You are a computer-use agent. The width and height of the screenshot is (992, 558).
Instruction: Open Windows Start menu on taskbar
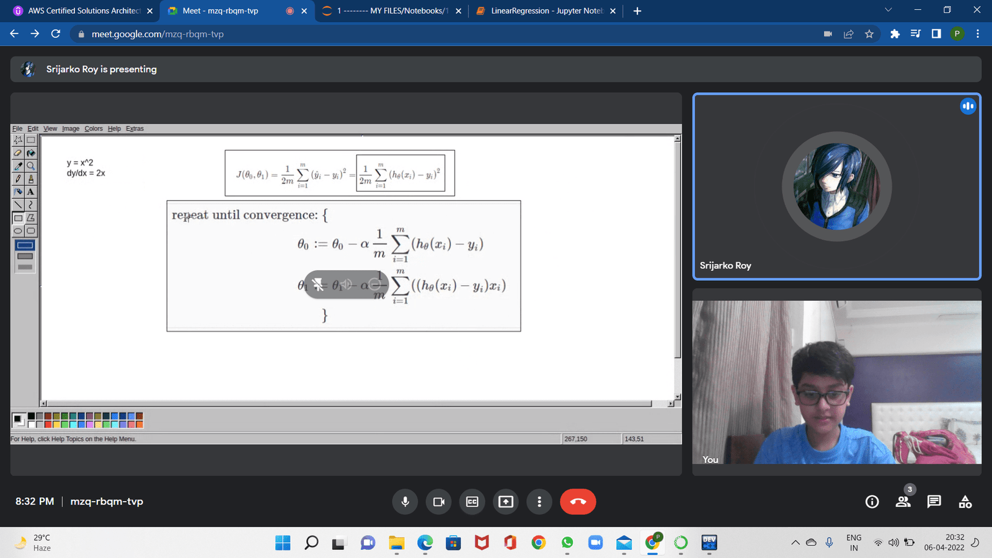283,542
